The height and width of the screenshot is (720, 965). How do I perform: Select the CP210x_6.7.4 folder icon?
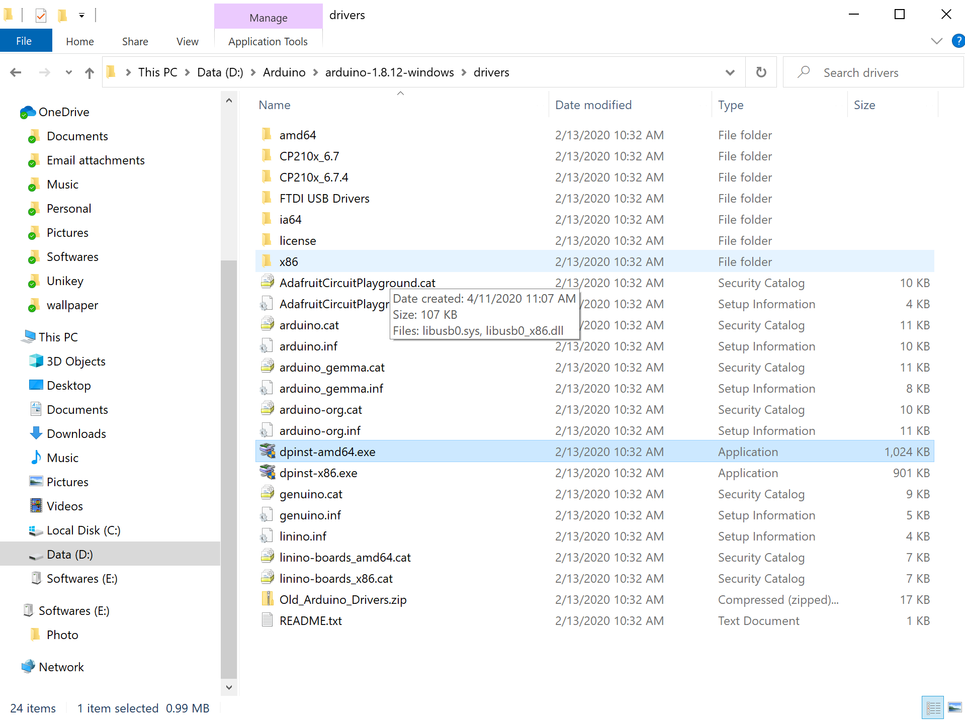click(x=267, y=177)
